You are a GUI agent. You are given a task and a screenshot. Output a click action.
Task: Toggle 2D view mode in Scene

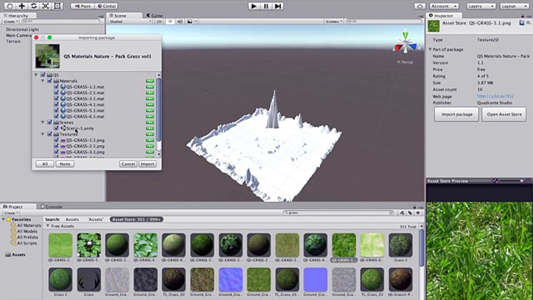tap(159, 21)
